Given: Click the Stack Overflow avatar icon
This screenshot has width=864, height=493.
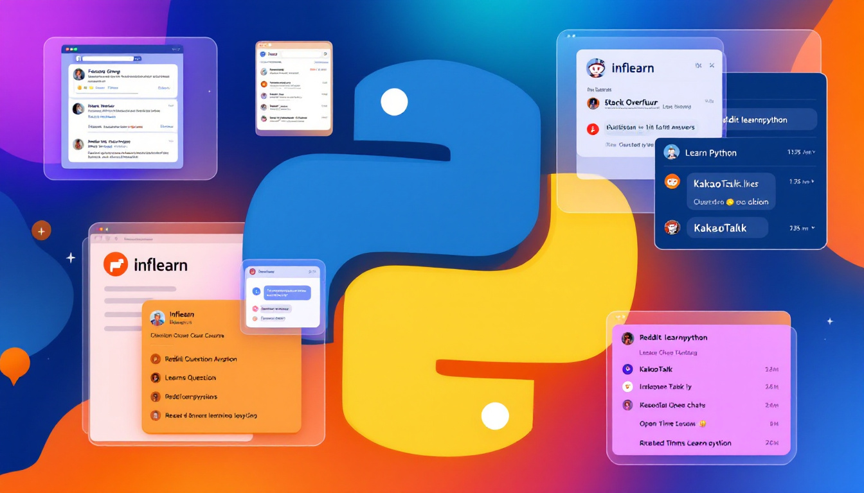Looking at the screenshot, I should [x=593, y=103].
